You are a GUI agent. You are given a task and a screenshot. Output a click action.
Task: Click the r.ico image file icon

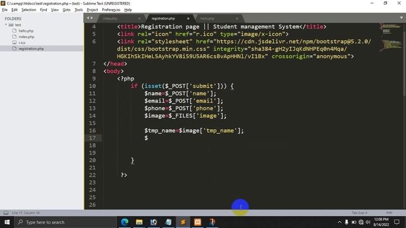click(x=15, y=42)
